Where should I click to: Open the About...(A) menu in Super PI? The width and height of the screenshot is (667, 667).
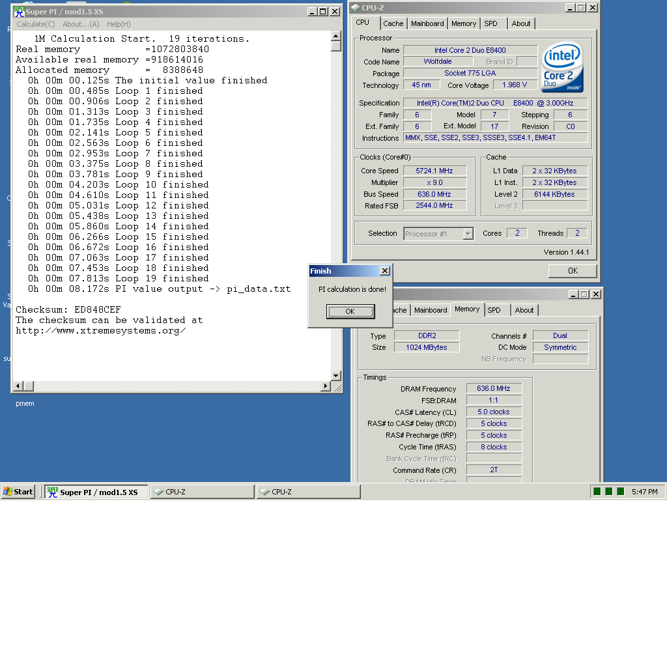click(x=81, y=24)
